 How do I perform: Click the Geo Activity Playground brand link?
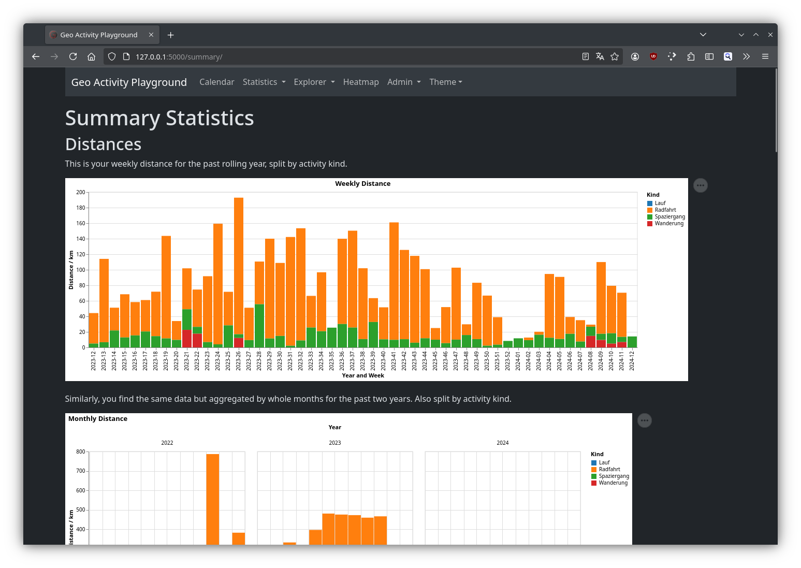(129, 82)
